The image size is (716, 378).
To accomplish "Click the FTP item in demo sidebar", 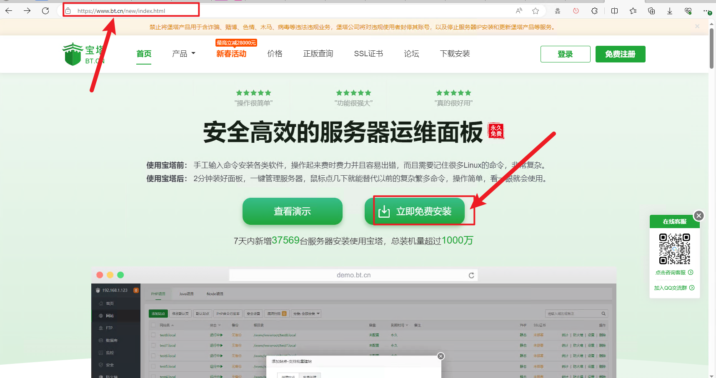I will tap(109, 328).
